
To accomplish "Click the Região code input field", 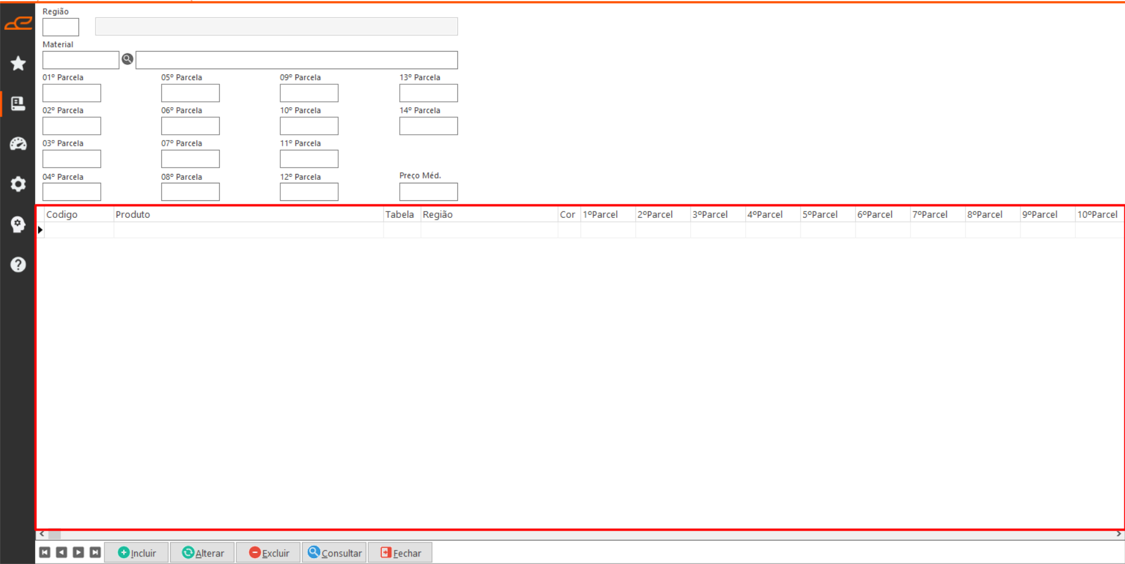I will click(60, 27).
